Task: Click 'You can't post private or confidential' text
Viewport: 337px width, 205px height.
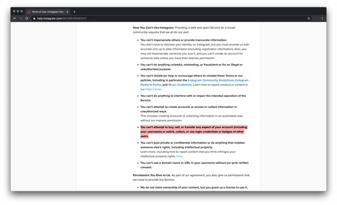Action: [x=192, y=145]
